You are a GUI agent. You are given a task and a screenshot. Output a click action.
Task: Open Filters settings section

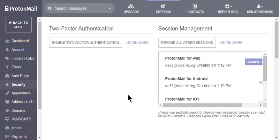coord(16,67)
